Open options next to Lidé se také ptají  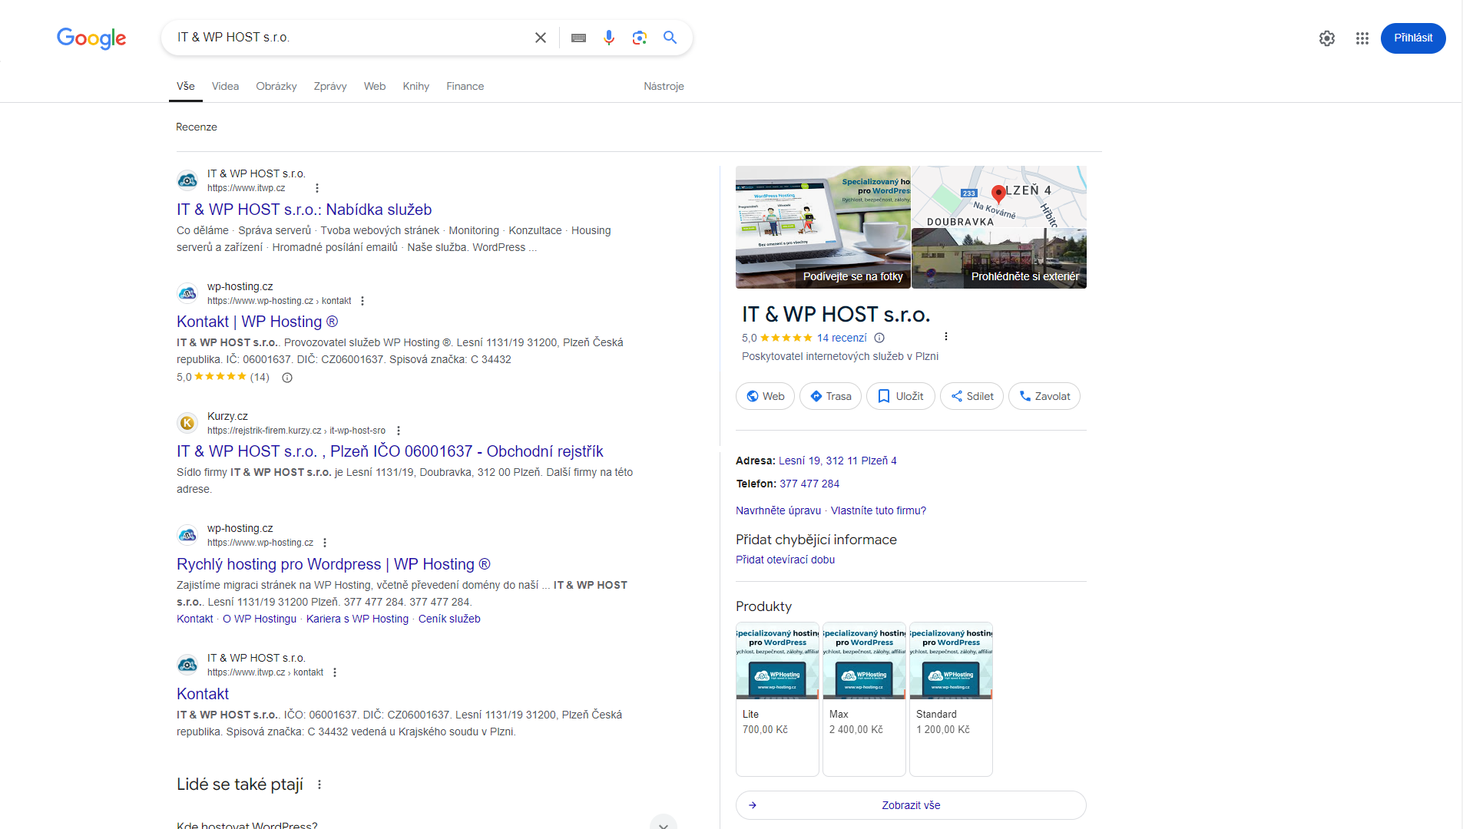pos(319,784)
